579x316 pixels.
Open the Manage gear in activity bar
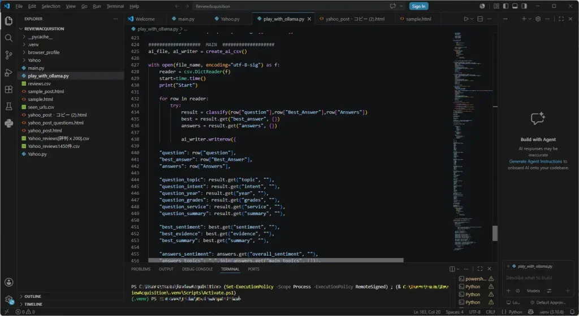click(9, 300)
